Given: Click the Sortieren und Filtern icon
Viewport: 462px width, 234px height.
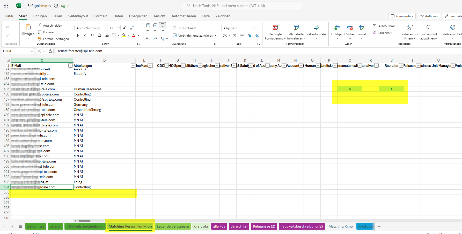Looking at the screenshot, I should 410,27.
